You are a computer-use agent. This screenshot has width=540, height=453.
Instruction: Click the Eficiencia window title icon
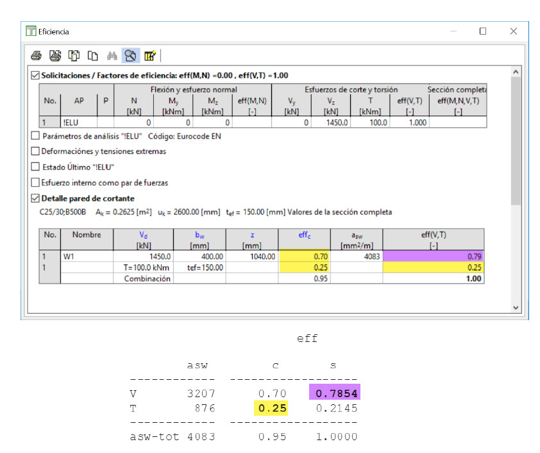31,31
